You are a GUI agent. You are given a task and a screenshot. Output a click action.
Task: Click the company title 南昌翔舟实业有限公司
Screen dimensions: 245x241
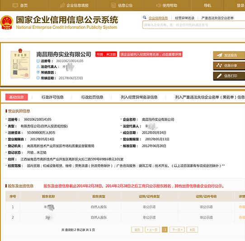click(x=64, y=54)
